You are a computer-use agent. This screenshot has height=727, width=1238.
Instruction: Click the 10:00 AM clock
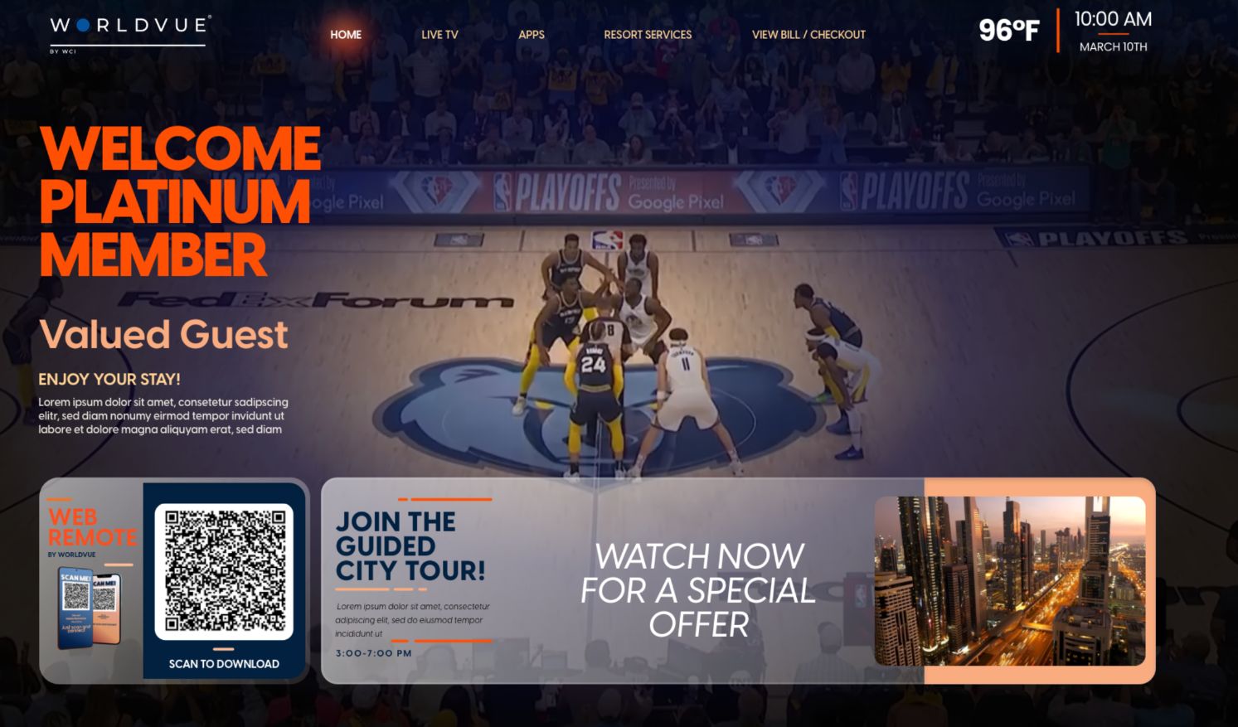[1113, 19]
